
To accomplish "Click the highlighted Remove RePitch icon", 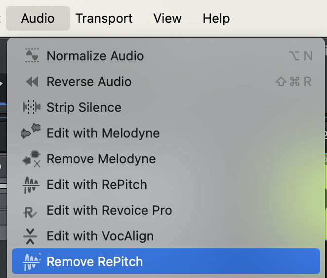I will point(32,262).
